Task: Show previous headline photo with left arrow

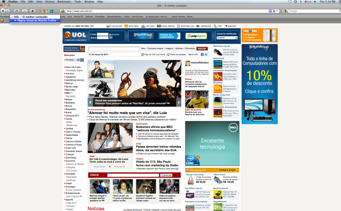Action: (90, 102)
